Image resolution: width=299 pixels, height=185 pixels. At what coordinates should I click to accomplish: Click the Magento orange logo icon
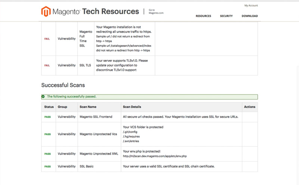pyautogui.click(x=46, y=12)
